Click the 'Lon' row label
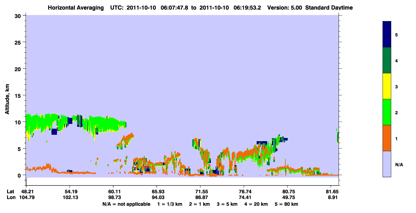 pos(11,197)
